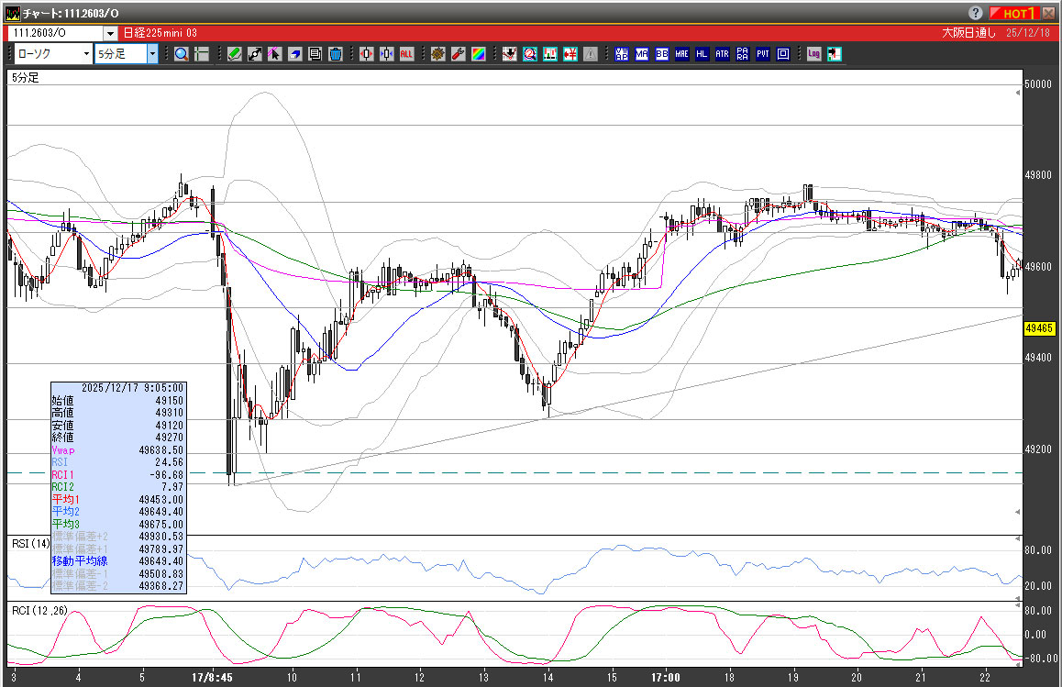This screenshot has width=1062, height=687.
Task: Select the green pencil drawing tool
Action: click(x=235, y=54)
